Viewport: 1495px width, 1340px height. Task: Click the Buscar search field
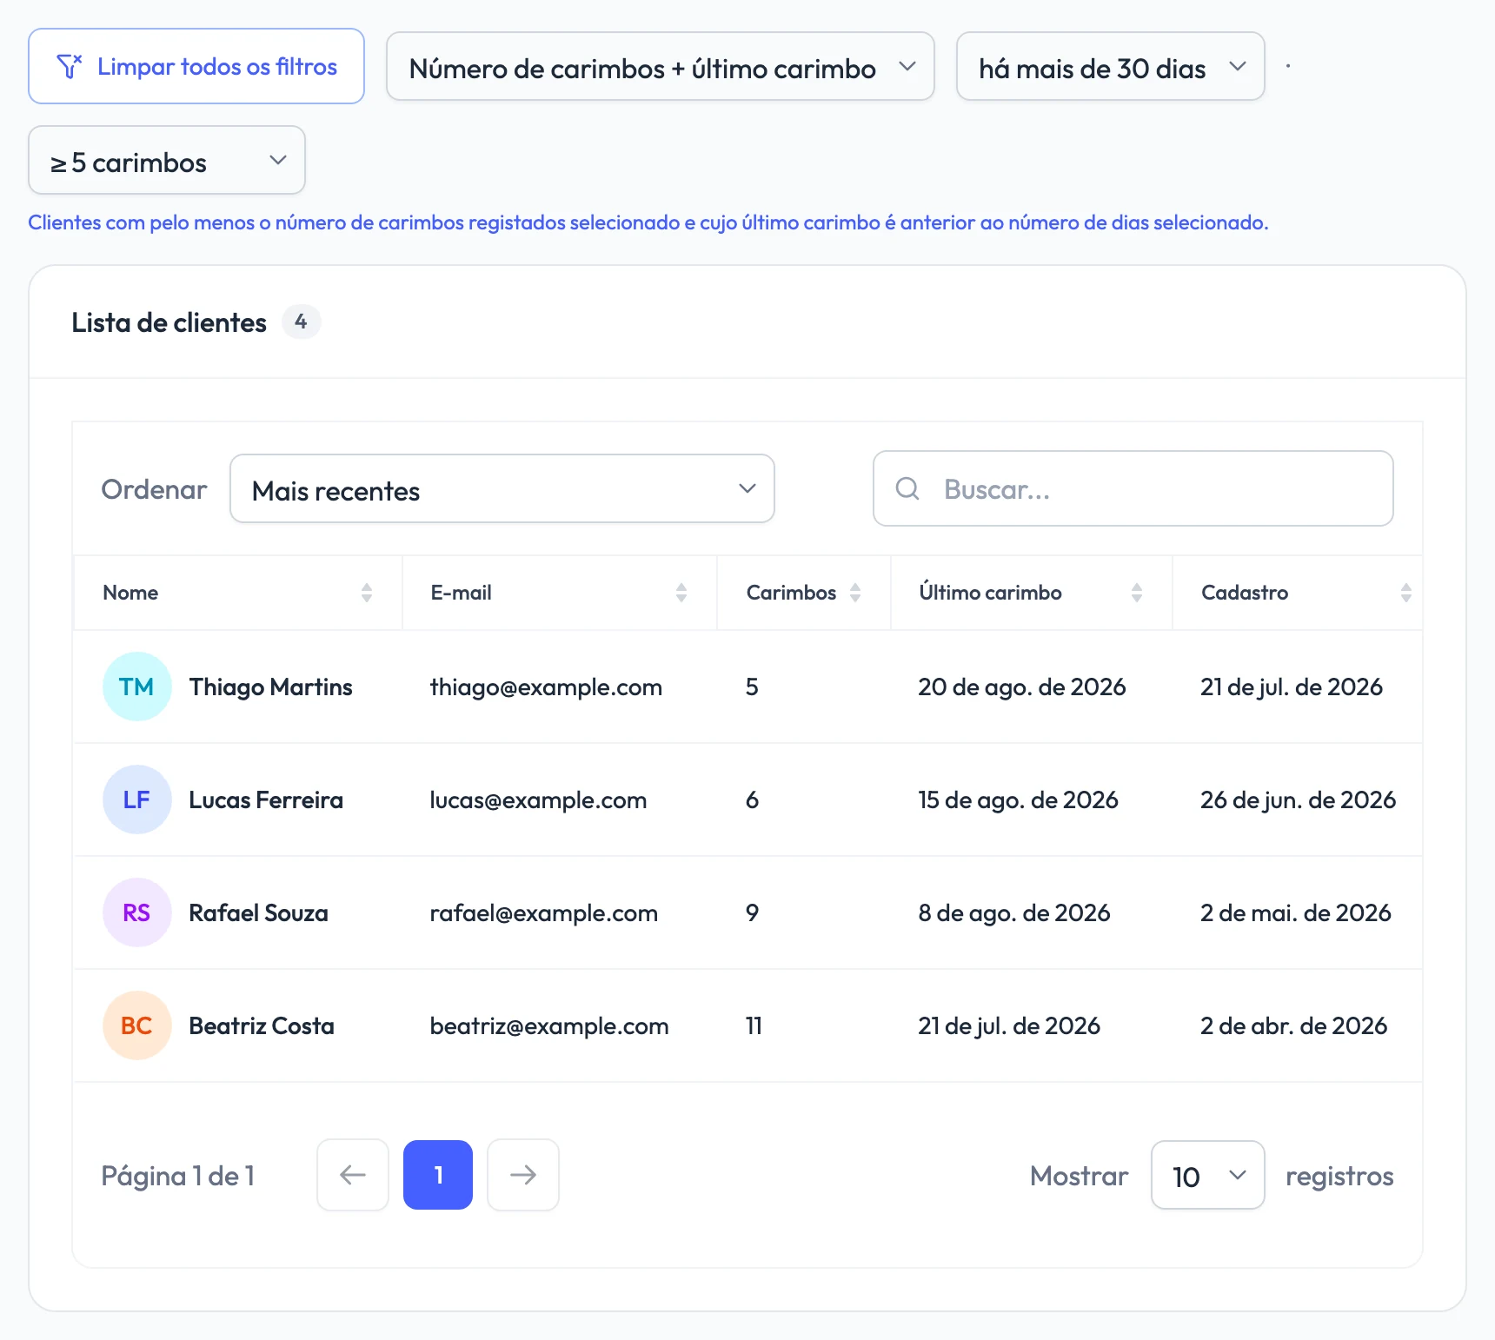(1133, 489)
